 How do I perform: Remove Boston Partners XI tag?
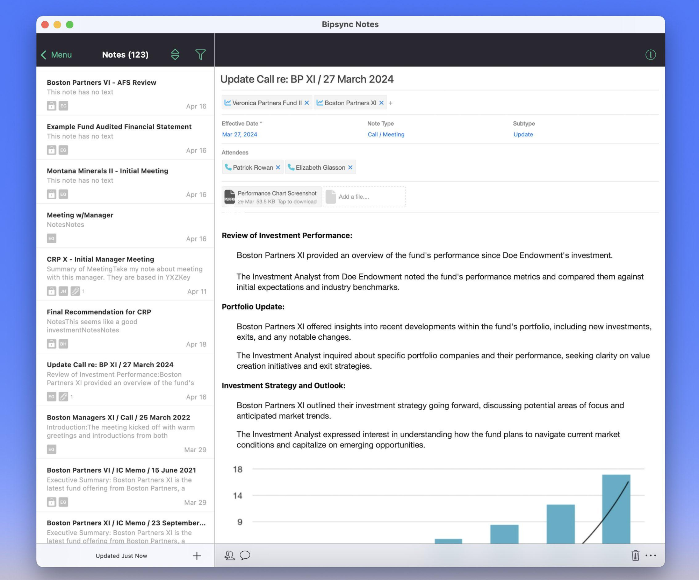381,103
